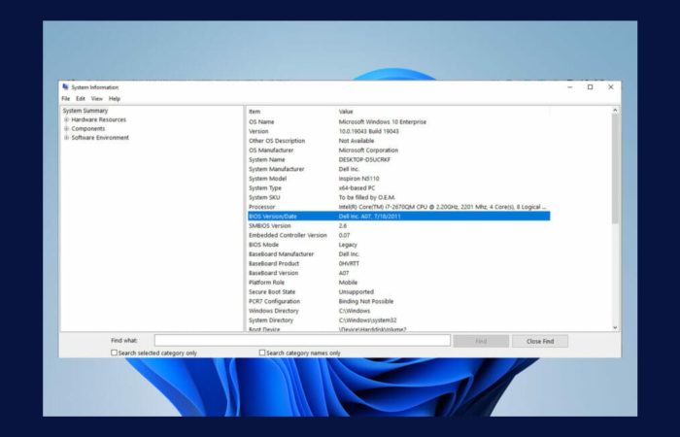Open the Help menu
680x437 pixels.
click(x=115, y=99)
